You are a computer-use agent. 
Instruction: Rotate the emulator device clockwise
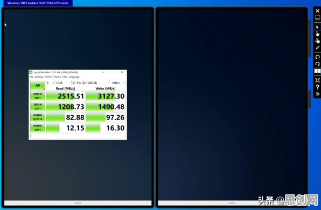point(317,64)
